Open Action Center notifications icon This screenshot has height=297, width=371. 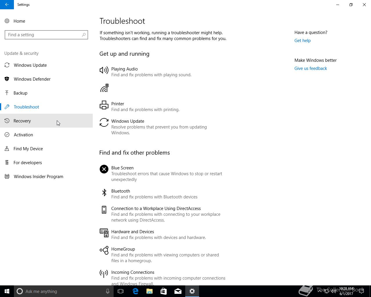[x=361, y=291]
